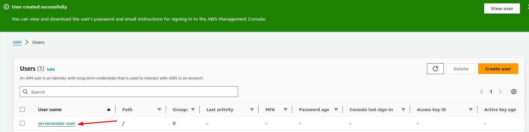Click the Create user button

pyautogui.click(x=498, y=69)
